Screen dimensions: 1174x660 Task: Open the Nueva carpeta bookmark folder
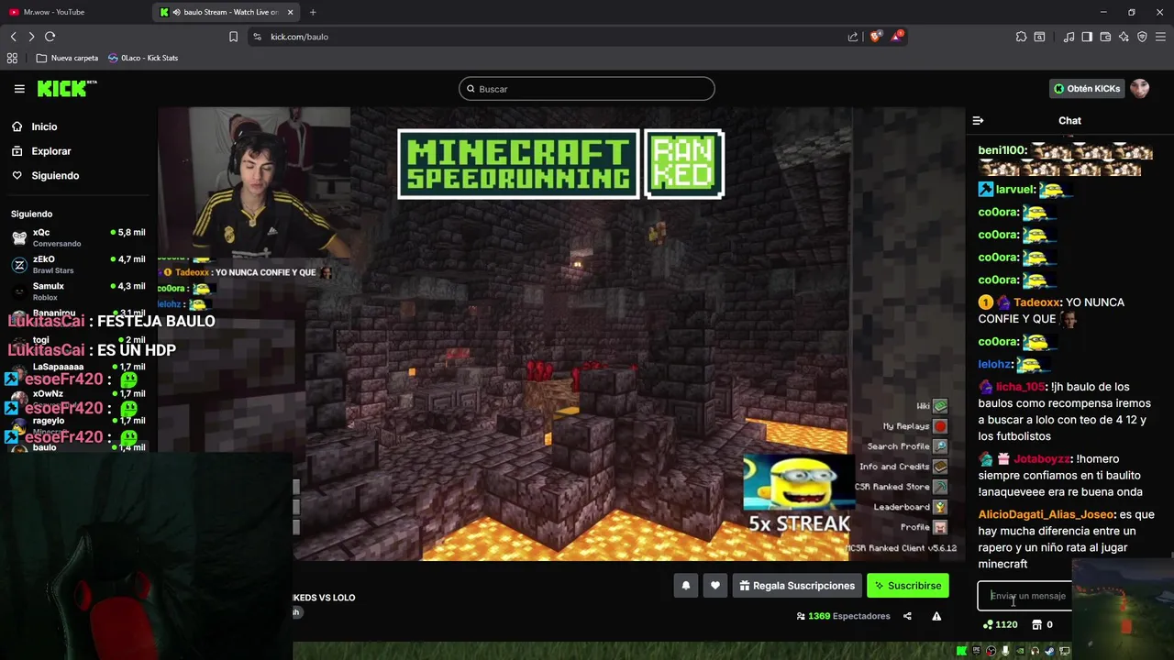point(67,58)
